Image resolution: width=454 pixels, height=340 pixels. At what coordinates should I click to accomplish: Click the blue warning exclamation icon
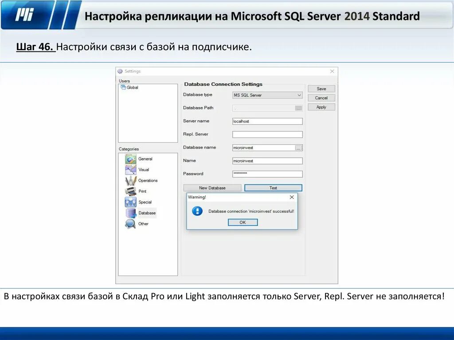[x=197, y=211]
